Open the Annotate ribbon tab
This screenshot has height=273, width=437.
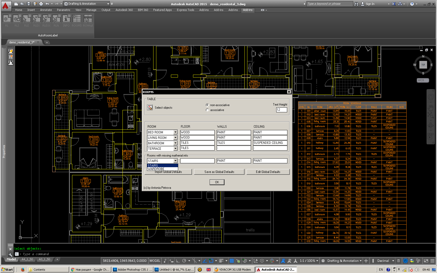point(46,10)
